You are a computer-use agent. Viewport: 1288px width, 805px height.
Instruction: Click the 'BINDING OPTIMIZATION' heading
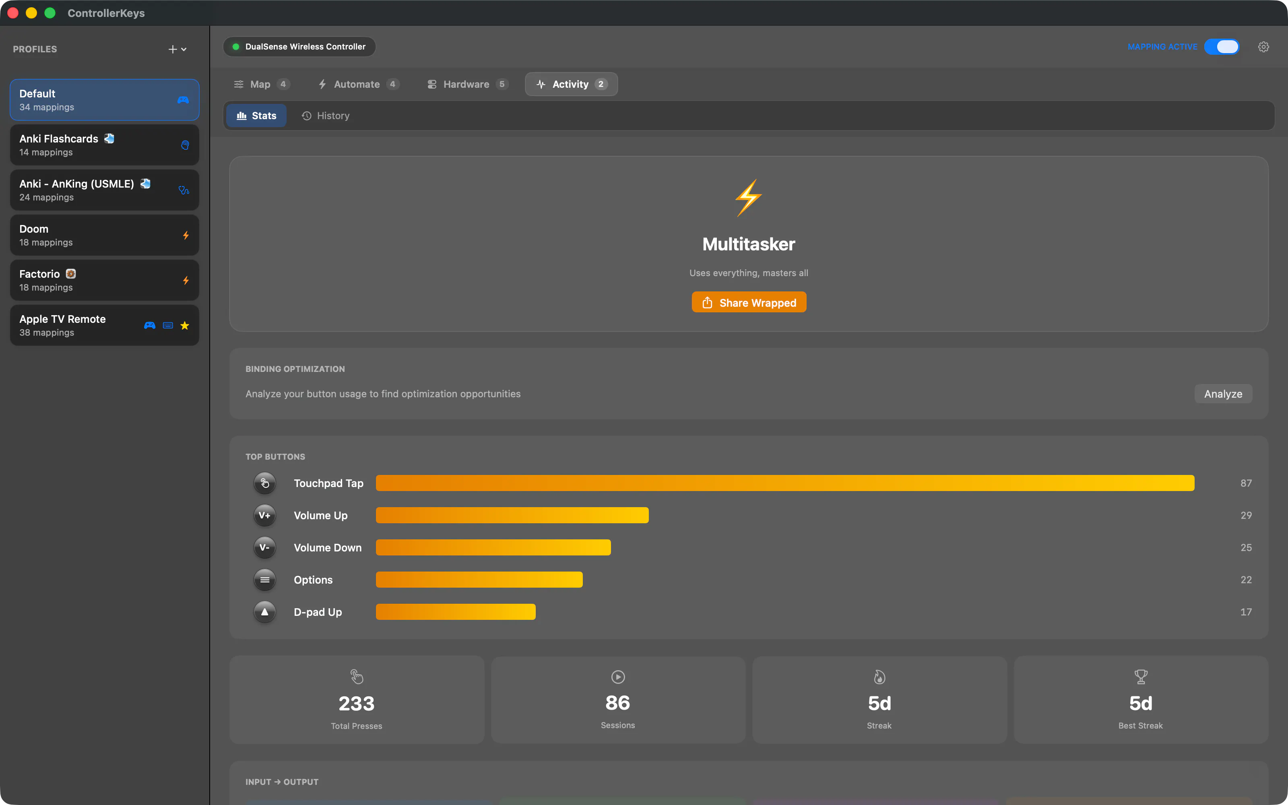click(295, 369)
